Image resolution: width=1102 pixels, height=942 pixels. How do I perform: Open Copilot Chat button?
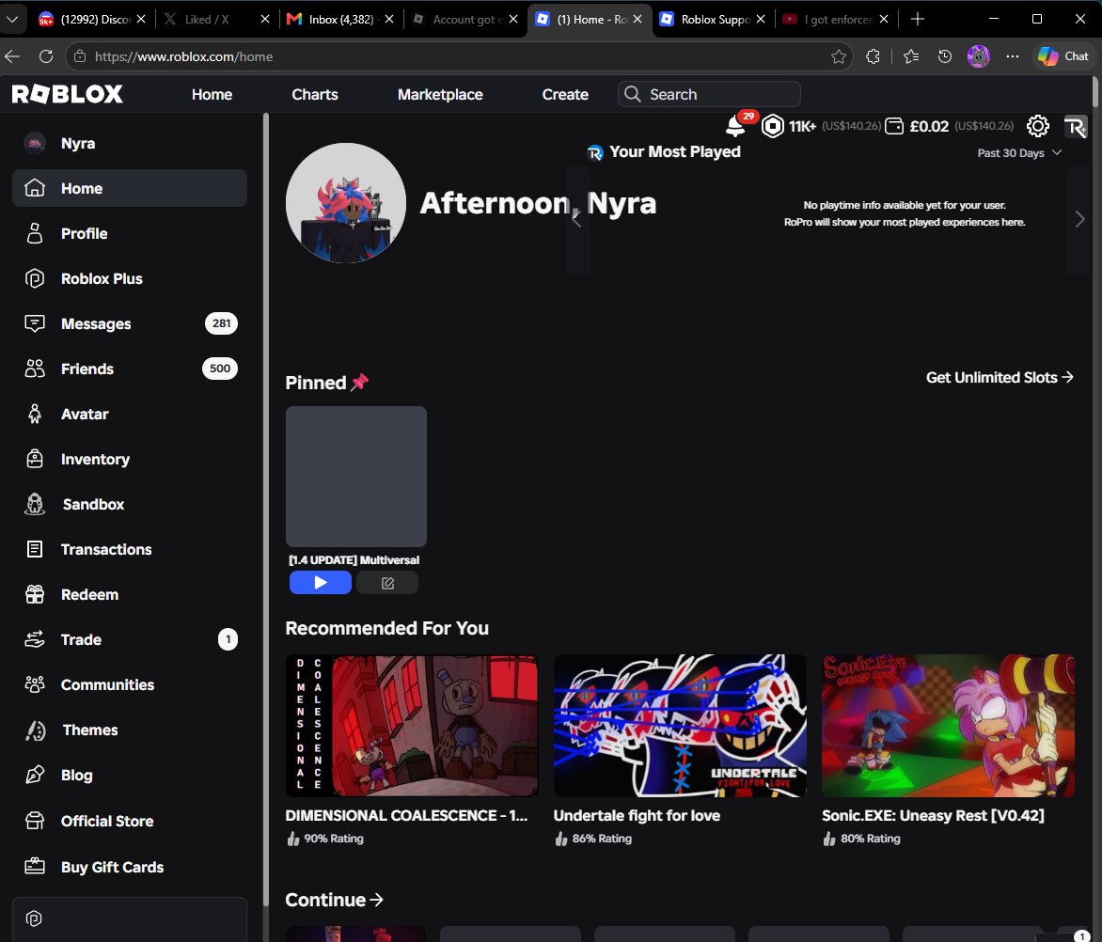click(1063, 56)
